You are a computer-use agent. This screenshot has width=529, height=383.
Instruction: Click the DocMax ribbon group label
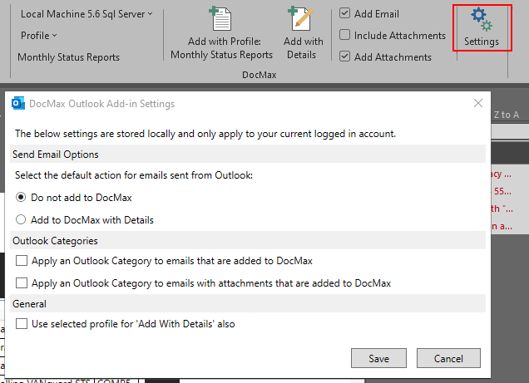tap(258, 75)
